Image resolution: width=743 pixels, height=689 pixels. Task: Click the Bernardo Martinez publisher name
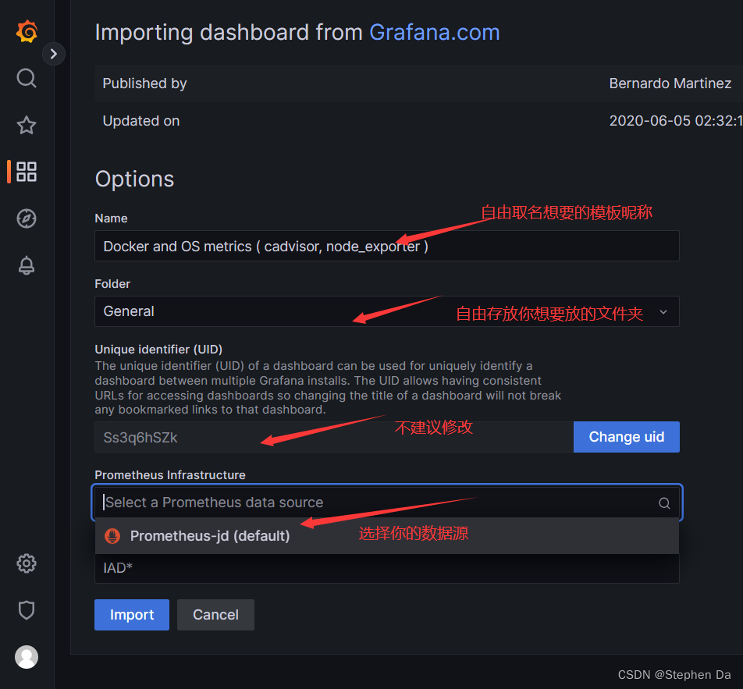[670, 83]
